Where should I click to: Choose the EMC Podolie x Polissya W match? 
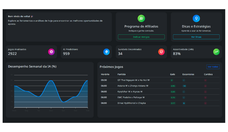pos(131,97)
